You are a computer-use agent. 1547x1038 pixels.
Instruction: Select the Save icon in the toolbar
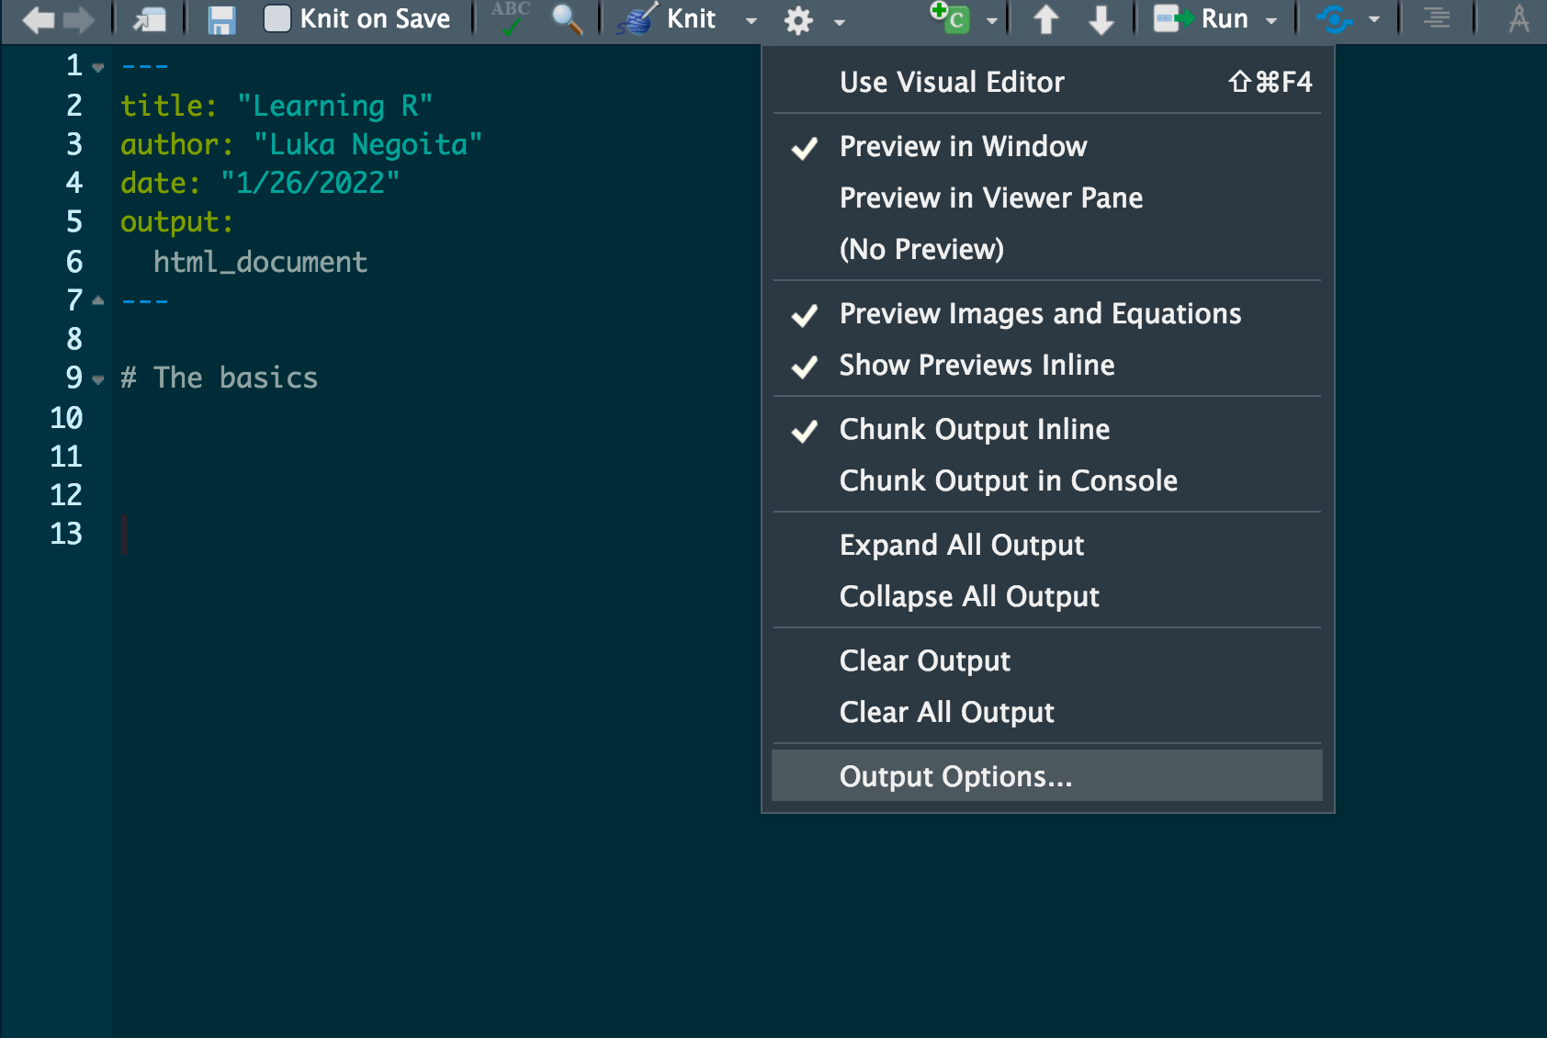point(220,18)
